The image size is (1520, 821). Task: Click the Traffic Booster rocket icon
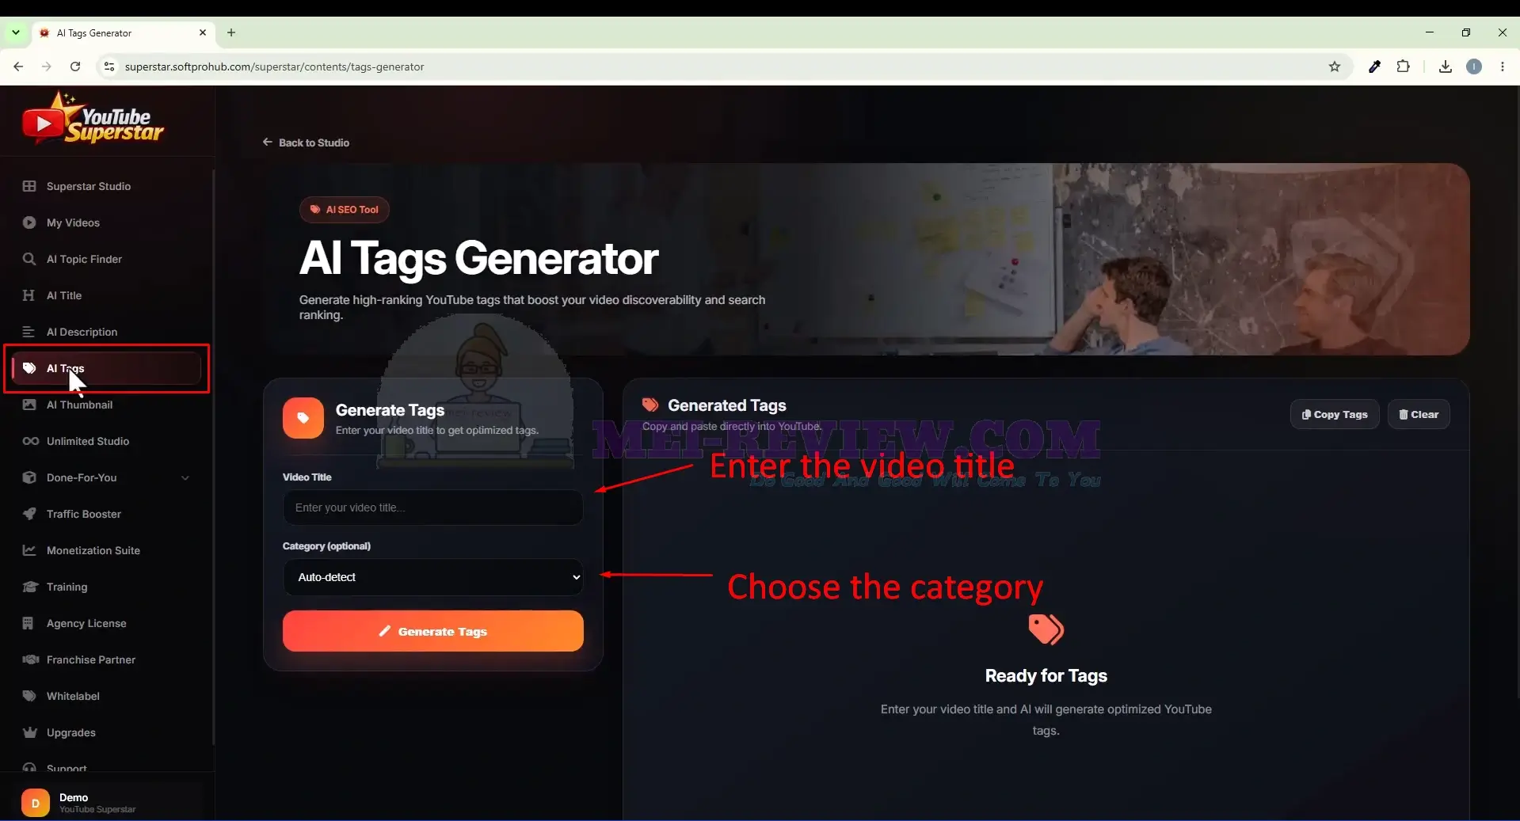29,514
